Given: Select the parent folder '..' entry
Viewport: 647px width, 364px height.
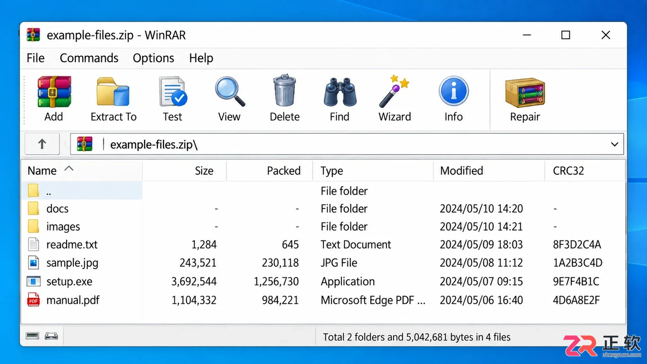Looking at the screenshot, I should coord(81,191).
